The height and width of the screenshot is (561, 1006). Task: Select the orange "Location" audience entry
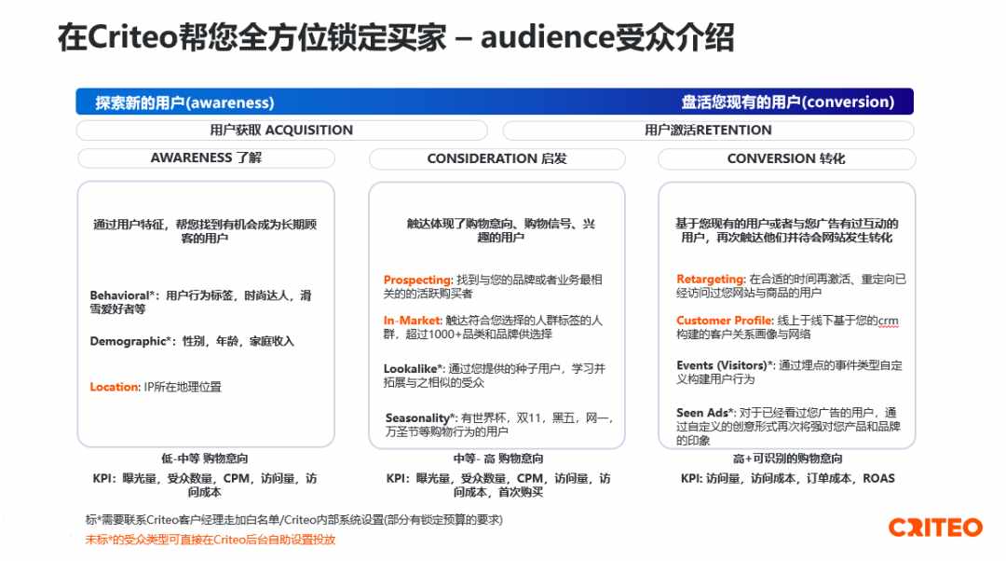(x=156, y=387)
